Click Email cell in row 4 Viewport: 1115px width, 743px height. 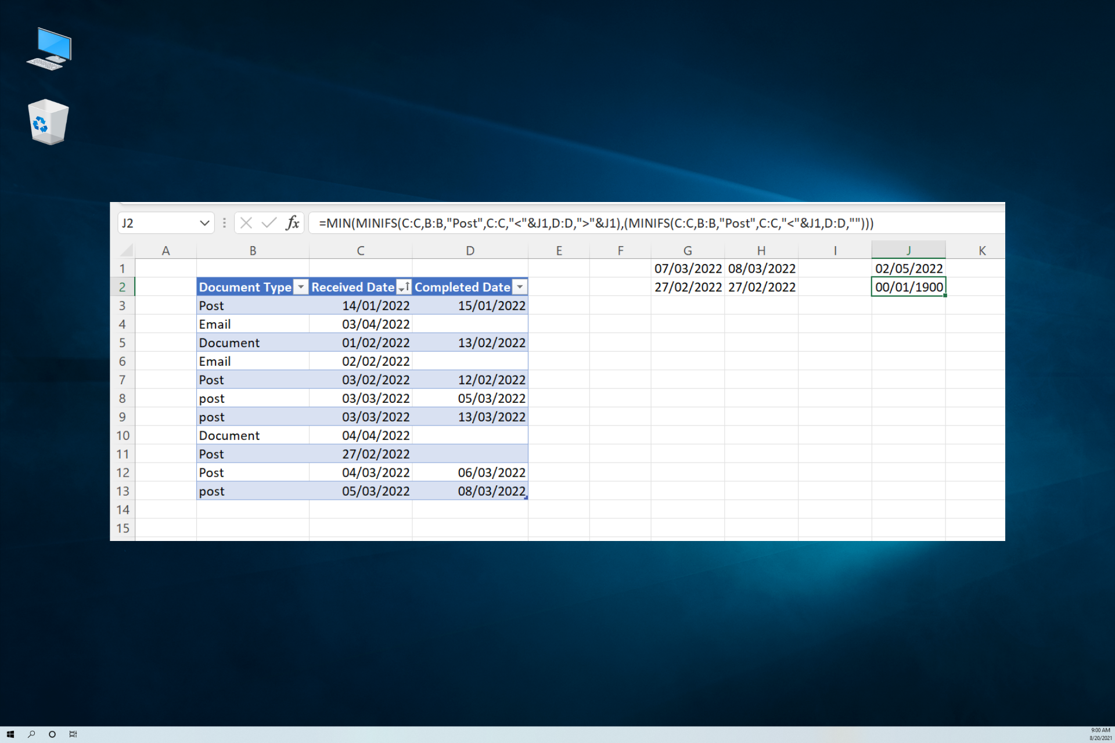pyautogui.click(x=253, y=324)
